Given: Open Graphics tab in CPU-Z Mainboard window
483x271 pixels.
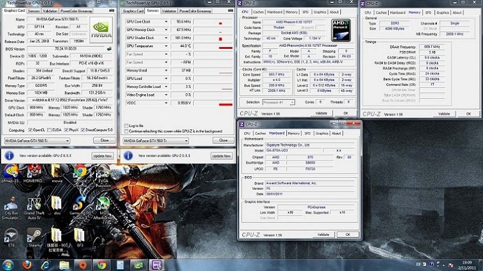Looking at the screenshot, I should (x=322, y=134).
